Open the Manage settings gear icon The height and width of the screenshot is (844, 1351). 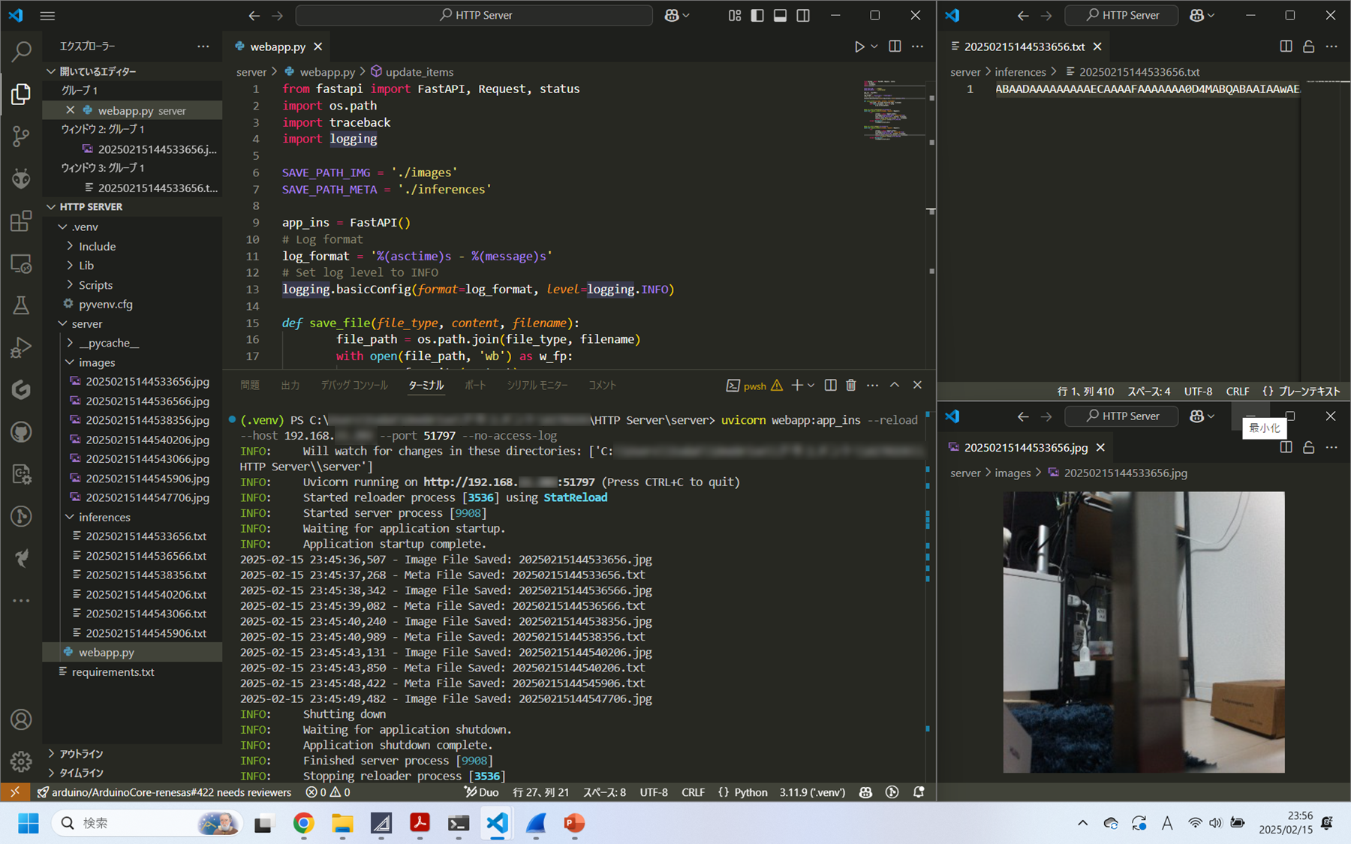point(21,761)
